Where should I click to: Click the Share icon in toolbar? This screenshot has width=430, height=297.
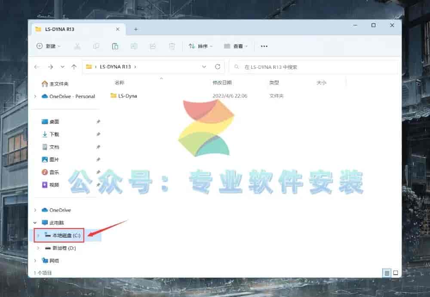(153, 46)
